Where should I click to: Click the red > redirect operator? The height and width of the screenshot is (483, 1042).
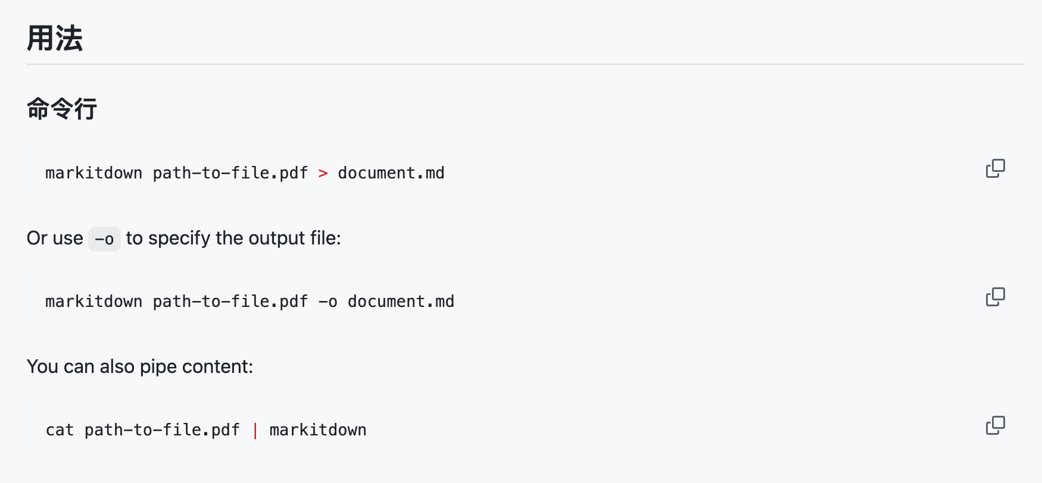coord(323,173)
